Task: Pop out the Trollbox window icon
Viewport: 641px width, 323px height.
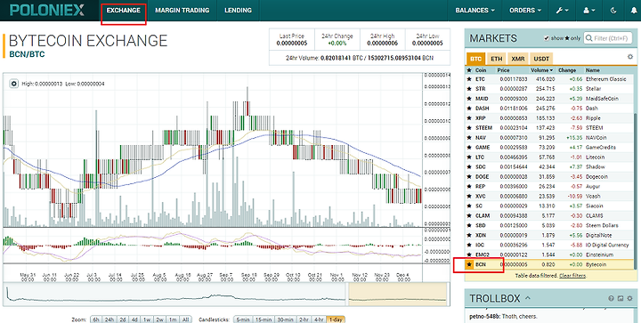Action: pos(621,298)
